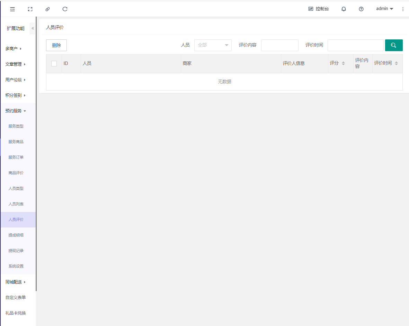The image size is (409, 326).
Task: Enter fullscreen mode via top bar icon
Action: 30,9
